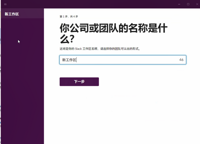
Task: Click the 第 1 步，共 4 步 text
Action: 69,16
